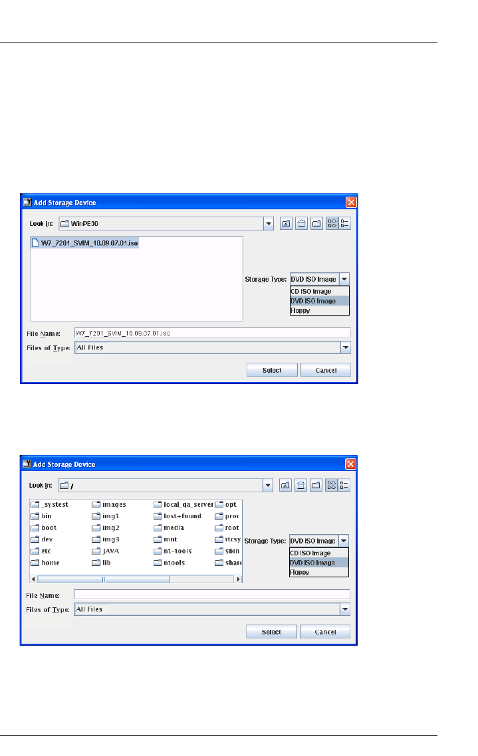Click horizontal scrollbar thumb in folder list
478x756 pixels.
tap(103, 579)
